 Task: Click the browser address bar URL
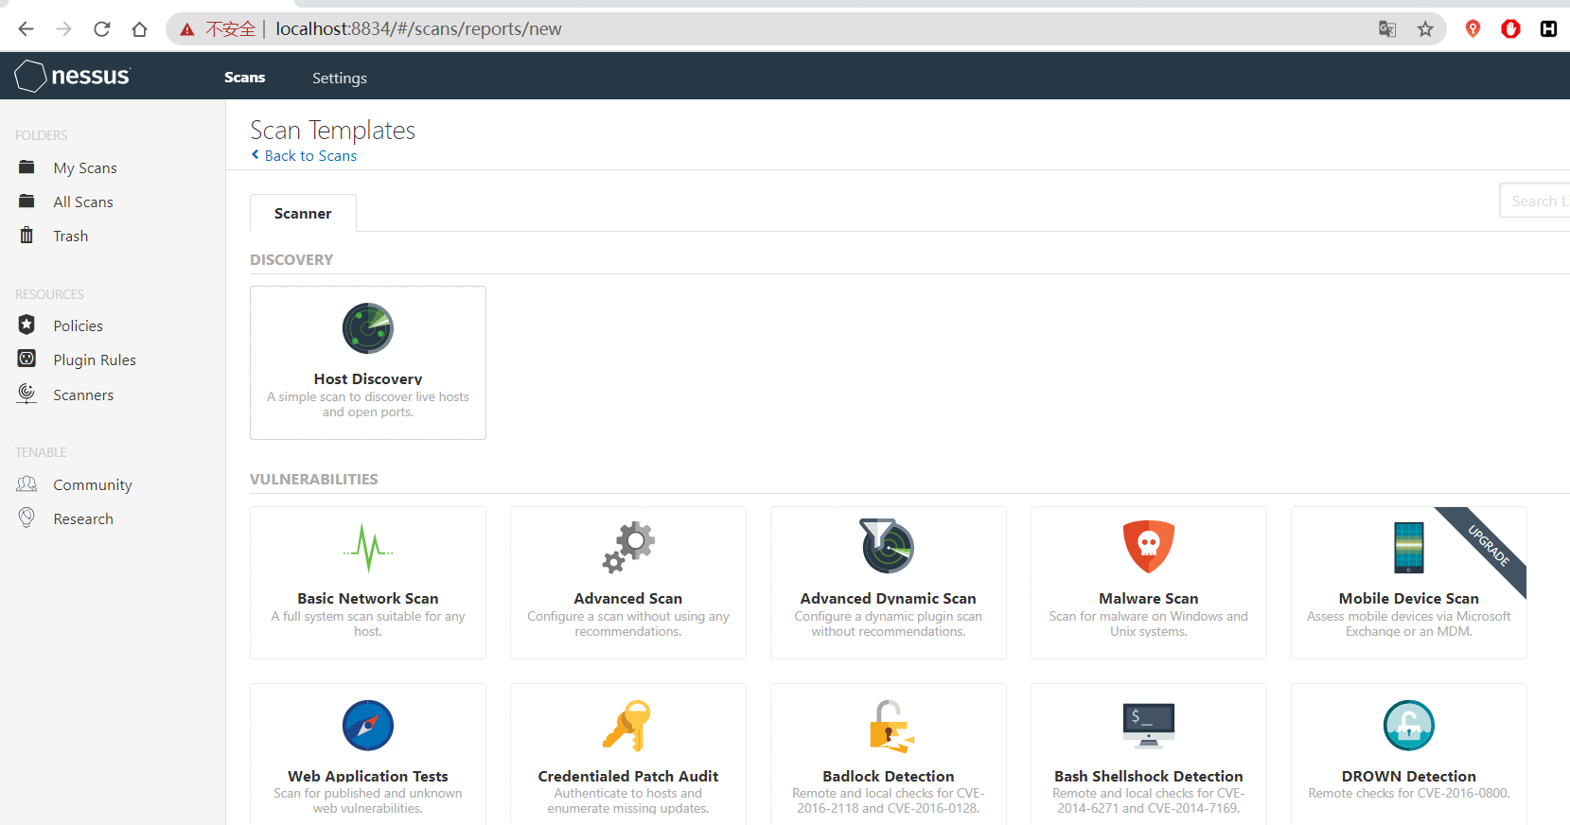[x=418, y=29]
